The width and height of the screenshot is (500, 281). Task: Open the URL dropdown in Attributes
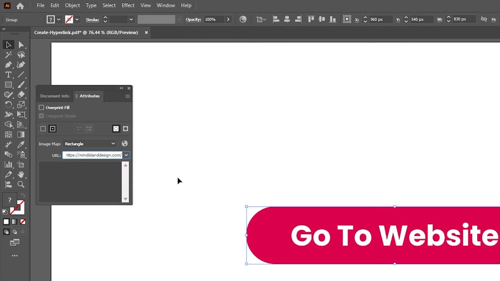tap(126, 155)
